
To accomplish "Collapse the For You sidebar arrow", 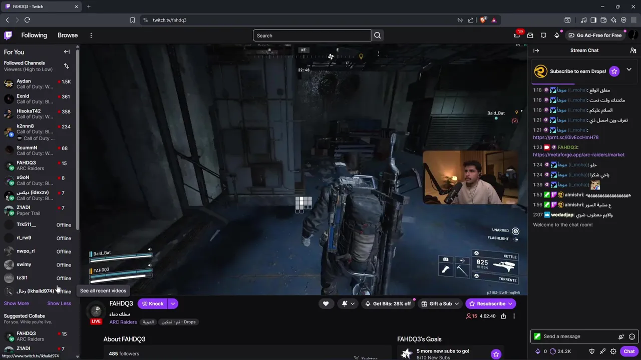I will pos(67,52).
